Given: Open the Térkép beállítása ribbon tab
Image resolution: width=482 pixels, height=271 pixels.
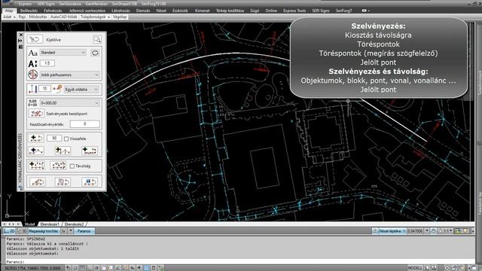Looking at the screenshot, I should coord(230,11).
